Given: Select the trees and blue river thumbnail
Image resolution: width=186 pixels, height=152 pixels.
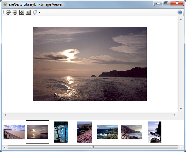Looking at the screenshot, I should click(x=61, y=132).
